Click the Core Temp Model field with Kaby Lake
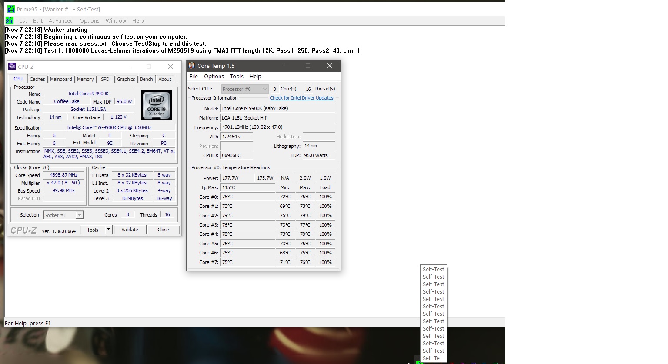The image size is (668, 364). pos(277,108)
